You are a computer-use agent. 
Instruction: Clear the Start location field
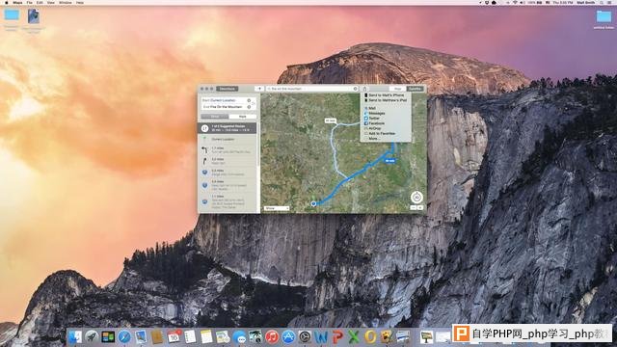click(249, 100)
